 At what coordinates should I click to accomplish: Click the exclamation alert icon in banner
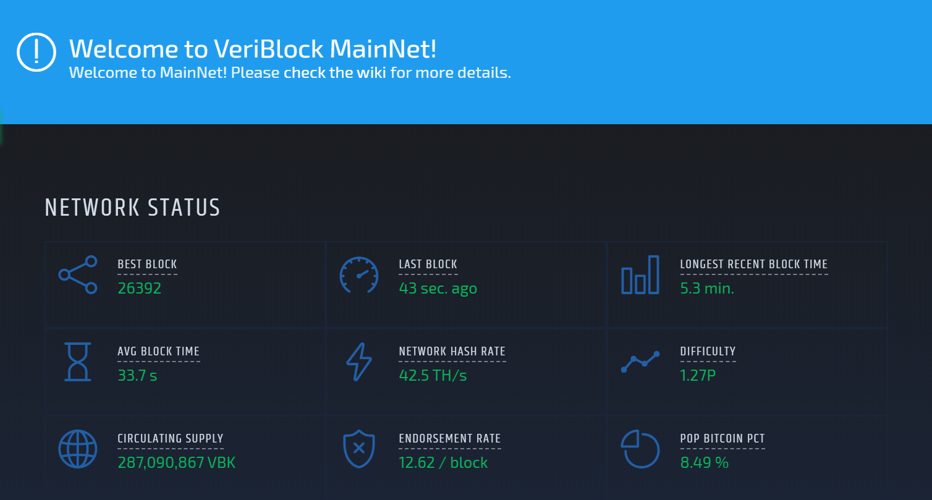click(36, 51)
